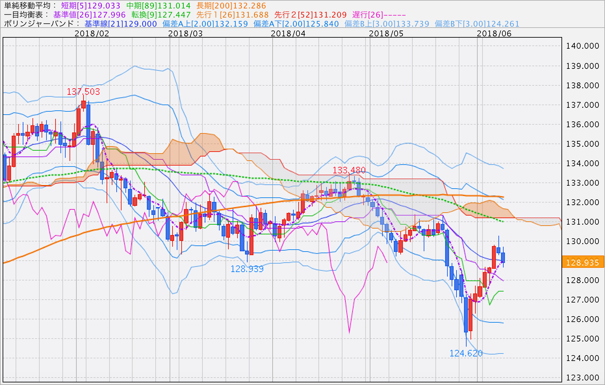Click the low price marker 128.939
This screenshot has height=385, width=605.
(x=247, y=269)
